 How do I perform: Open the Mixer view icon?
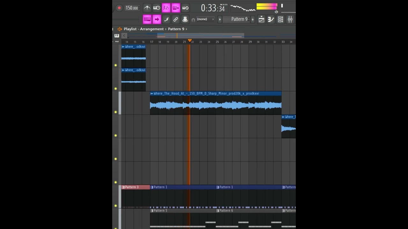tap(290, 19)
